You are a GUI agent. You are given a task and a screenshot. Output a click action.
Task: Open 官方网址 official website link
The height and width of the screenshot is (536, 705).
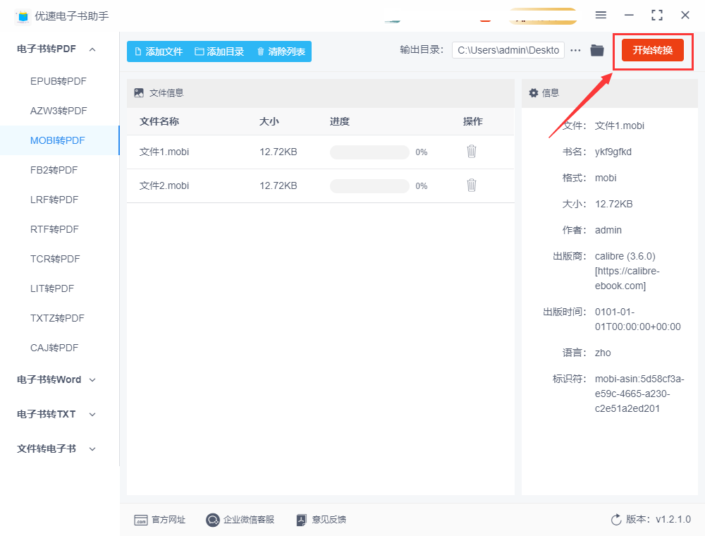[160, 520]
